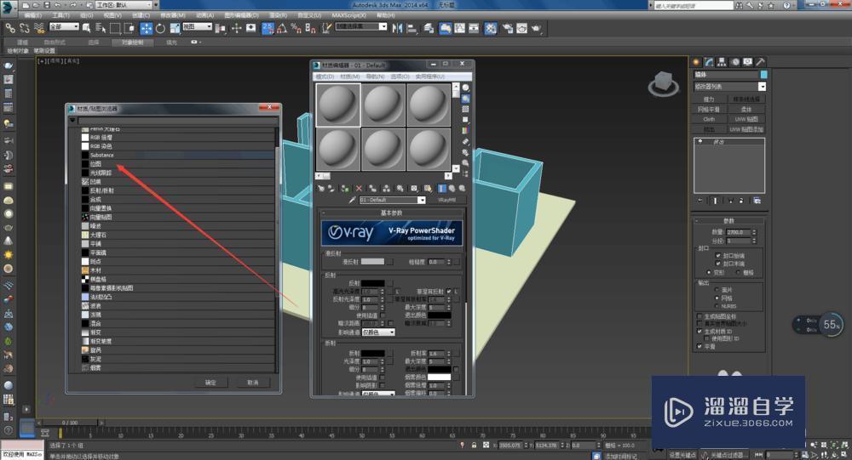Select the NURBS output radio button

717,306
